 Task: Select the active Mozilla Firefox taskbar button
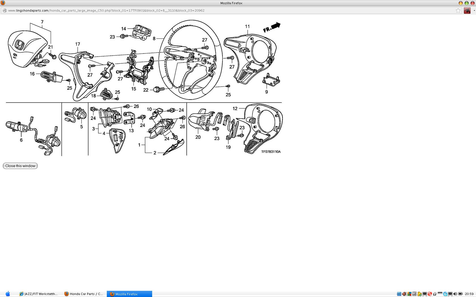coord(129,294)
